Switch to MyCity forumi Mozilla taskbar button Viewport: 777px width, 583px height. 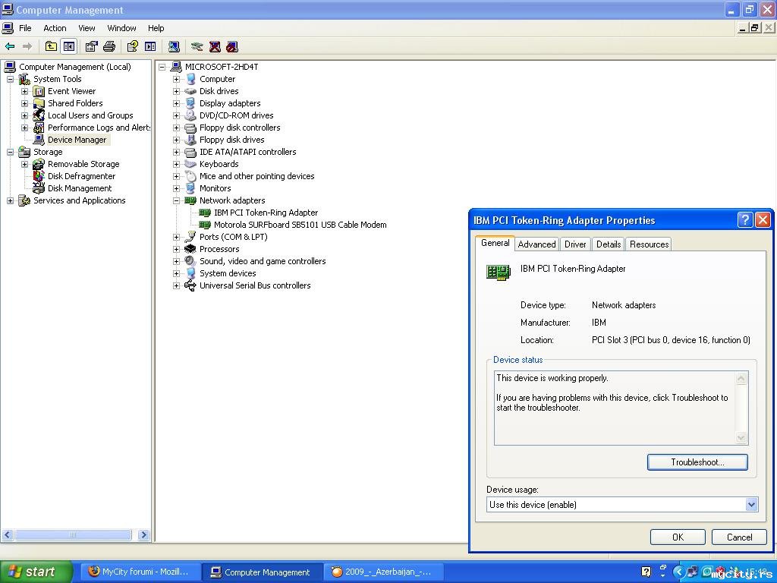pos(139,572)
